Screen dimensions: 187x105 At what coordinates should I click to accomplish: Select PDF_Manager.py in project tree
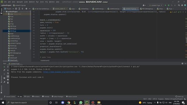(x=15, y=53)
